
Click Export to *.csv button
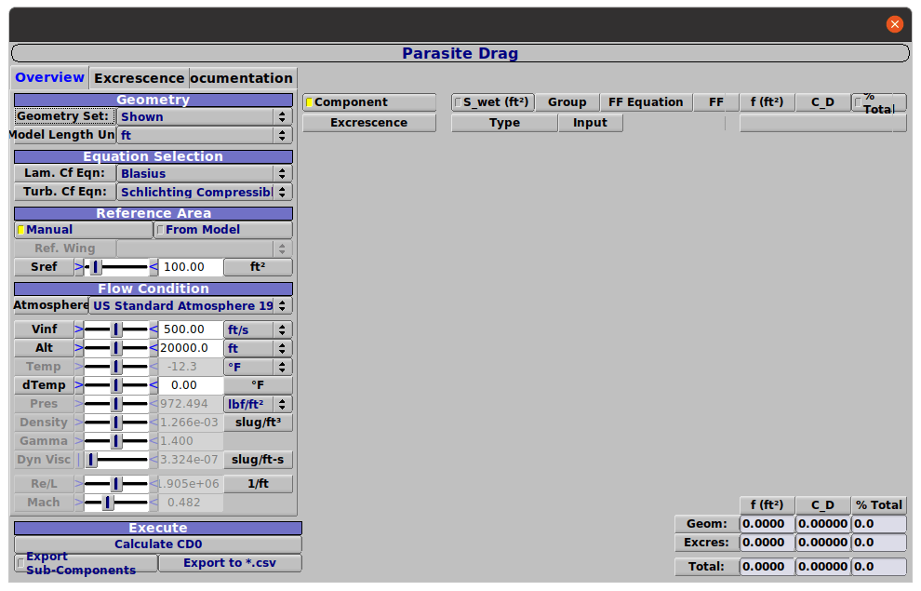coord(230,563)
